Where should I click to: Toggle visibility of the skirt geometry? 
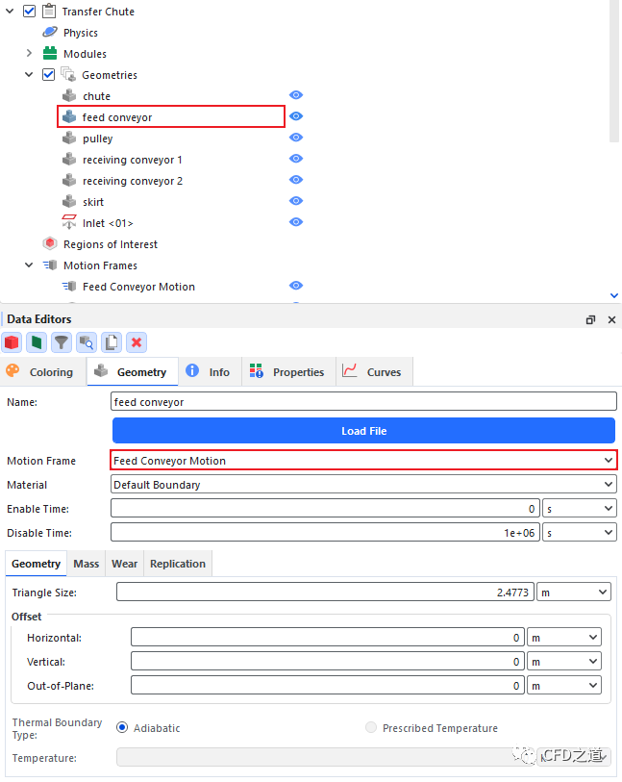(296, 201)
